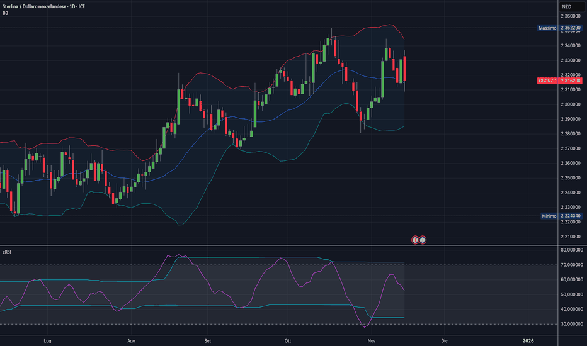587x346 pixels.
Task: Click the 30,000000 cRSI axis value
Action: (x=572, y=324)
